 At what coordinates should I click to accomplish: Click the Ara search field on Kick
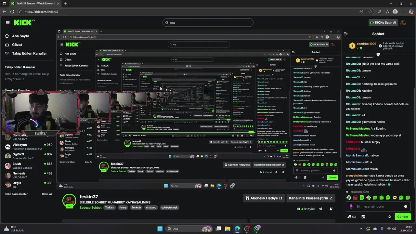tap(208, 22)
